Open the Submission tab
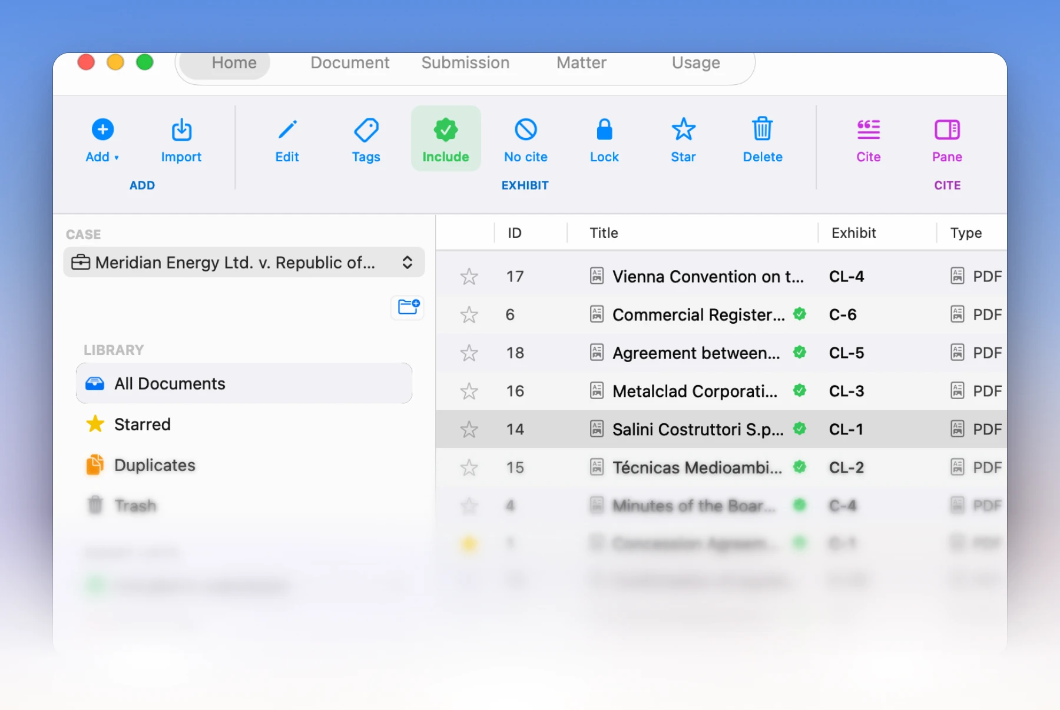Screen dimensions: 1060x710 465,63
